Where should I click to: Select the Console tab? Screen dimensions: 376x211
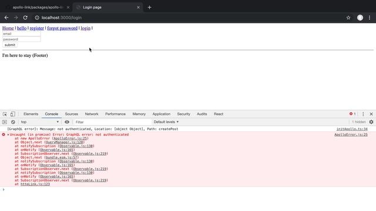(52, 114)
